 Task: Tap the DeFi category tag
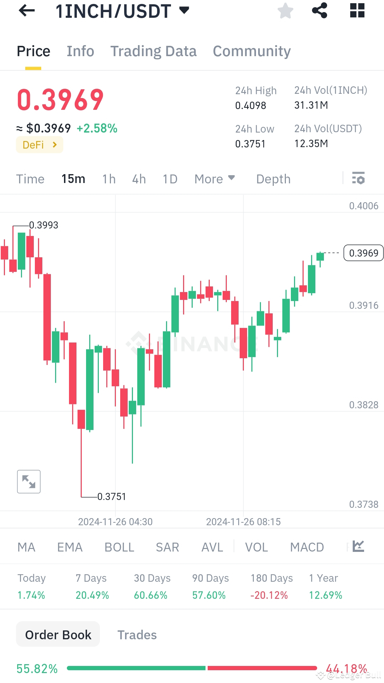[x=39, y=145]
